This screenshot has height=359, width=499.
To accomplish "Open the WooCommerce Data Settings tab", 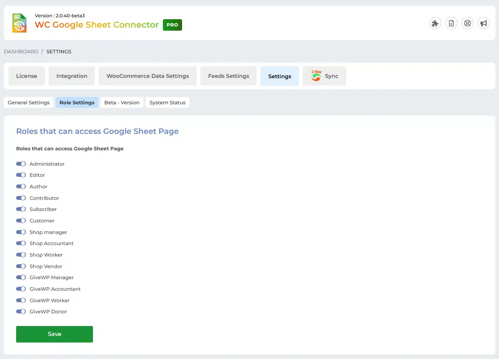I will point(148,76).
